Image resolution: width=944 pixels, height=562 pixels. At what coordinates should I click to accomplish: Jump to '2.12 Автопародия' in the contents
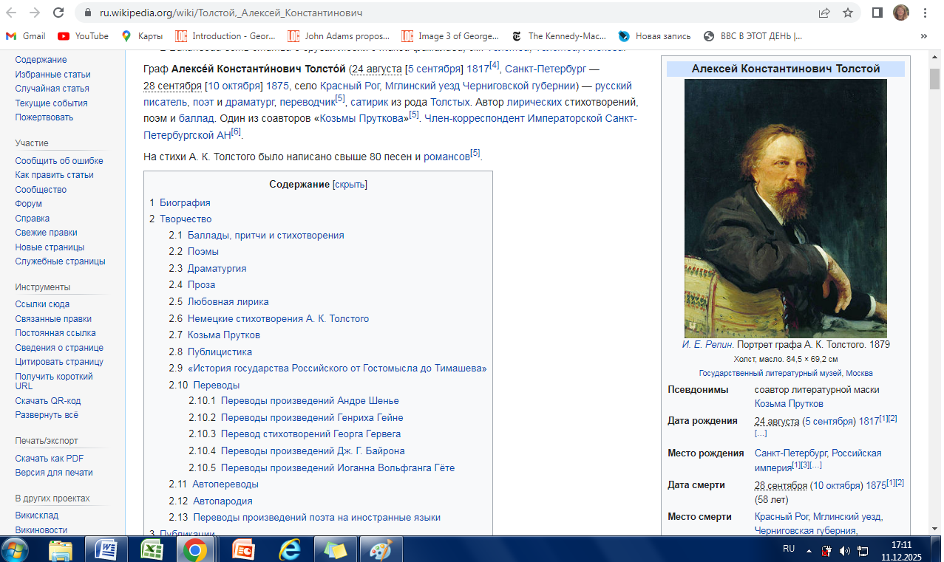pyautogui.click(x=211, y=501)
